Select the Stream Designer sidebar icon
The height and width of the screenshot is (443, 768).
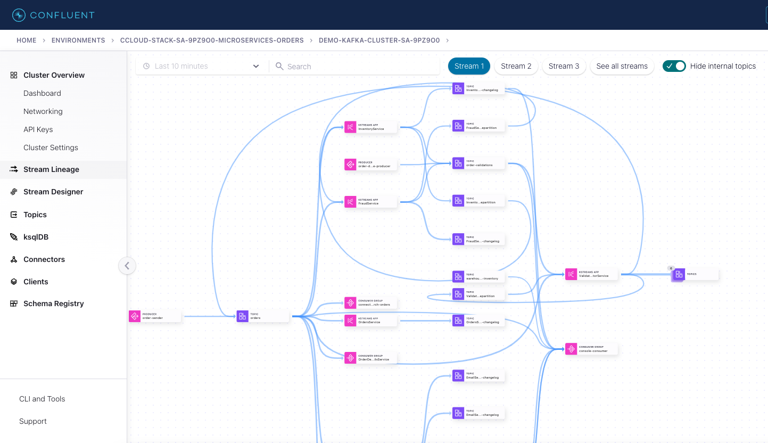14,192
